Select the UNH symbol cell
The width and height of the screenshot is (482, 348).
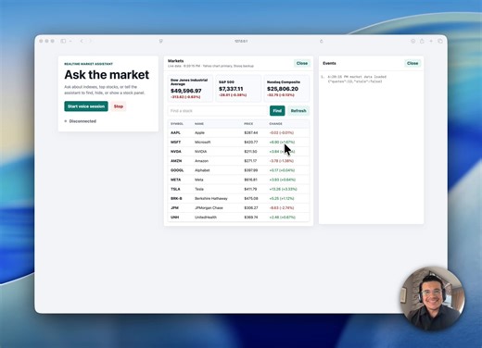174,217
